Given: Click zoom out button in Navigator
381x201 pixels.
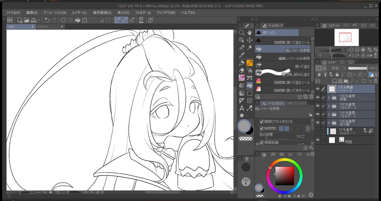Looking at the screenshot, I should click(351, 50).
